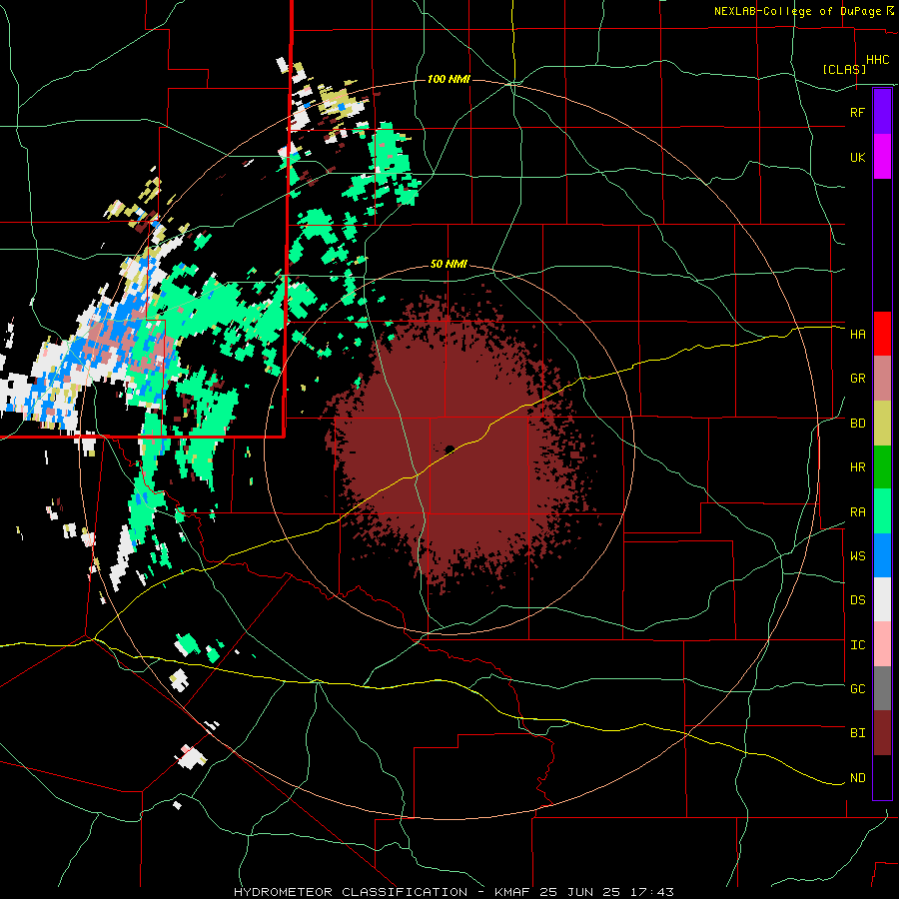Click the 'RA' legend label
Viewport: 899px width, 899px height.
point(857,512)
